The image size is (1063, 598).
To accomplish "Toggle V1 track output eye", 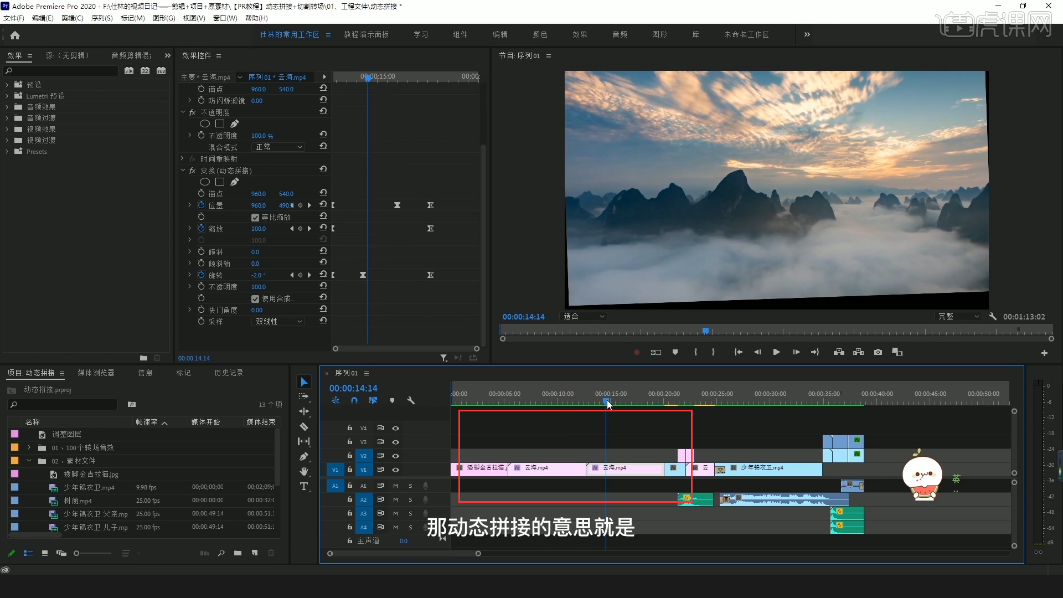I will tap(396, 470).
